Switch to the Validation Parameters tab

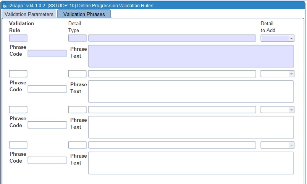[x=29, y=14]
